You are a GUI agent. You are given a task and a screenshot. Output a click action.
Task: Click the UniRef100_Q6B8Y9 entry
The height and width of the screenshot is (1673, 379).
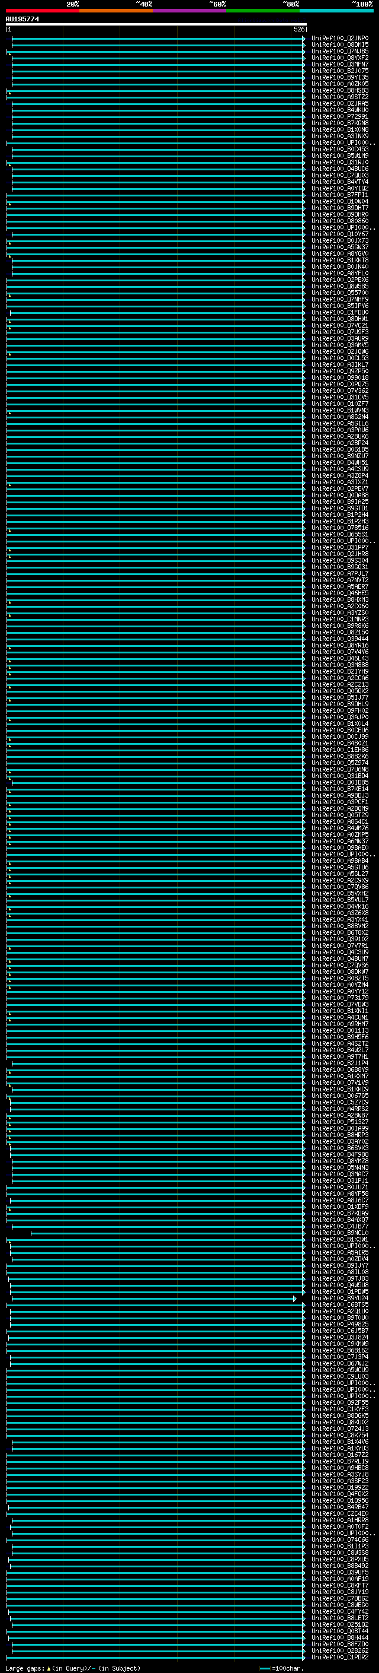340,1069
